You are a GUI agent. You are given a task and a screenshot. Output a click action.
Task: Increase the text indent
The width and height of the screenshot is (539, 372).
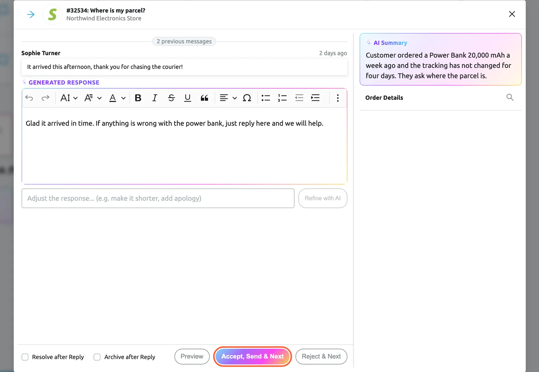click(x=315, y=98)
